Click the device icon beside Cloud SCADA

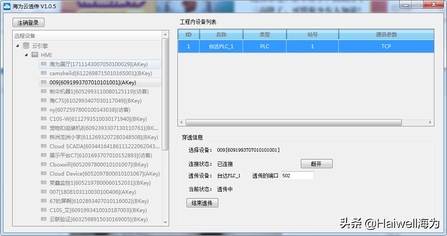43,146
